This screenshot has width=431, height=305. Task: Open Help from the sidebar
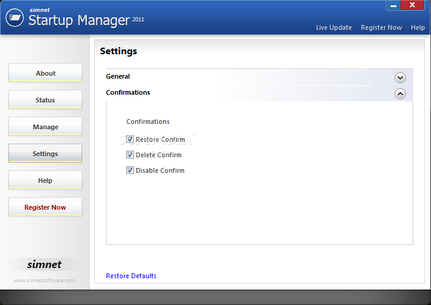(45, 180)
